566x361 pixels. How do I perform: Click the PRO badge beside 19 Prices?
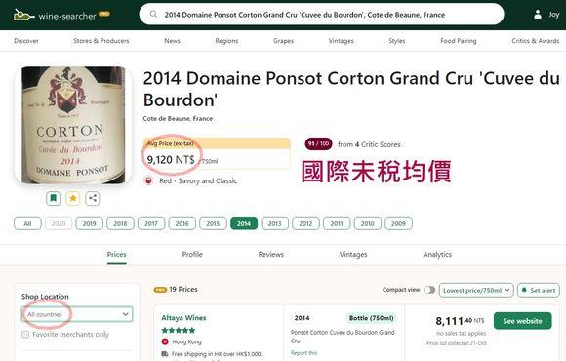tap(160, 290)
